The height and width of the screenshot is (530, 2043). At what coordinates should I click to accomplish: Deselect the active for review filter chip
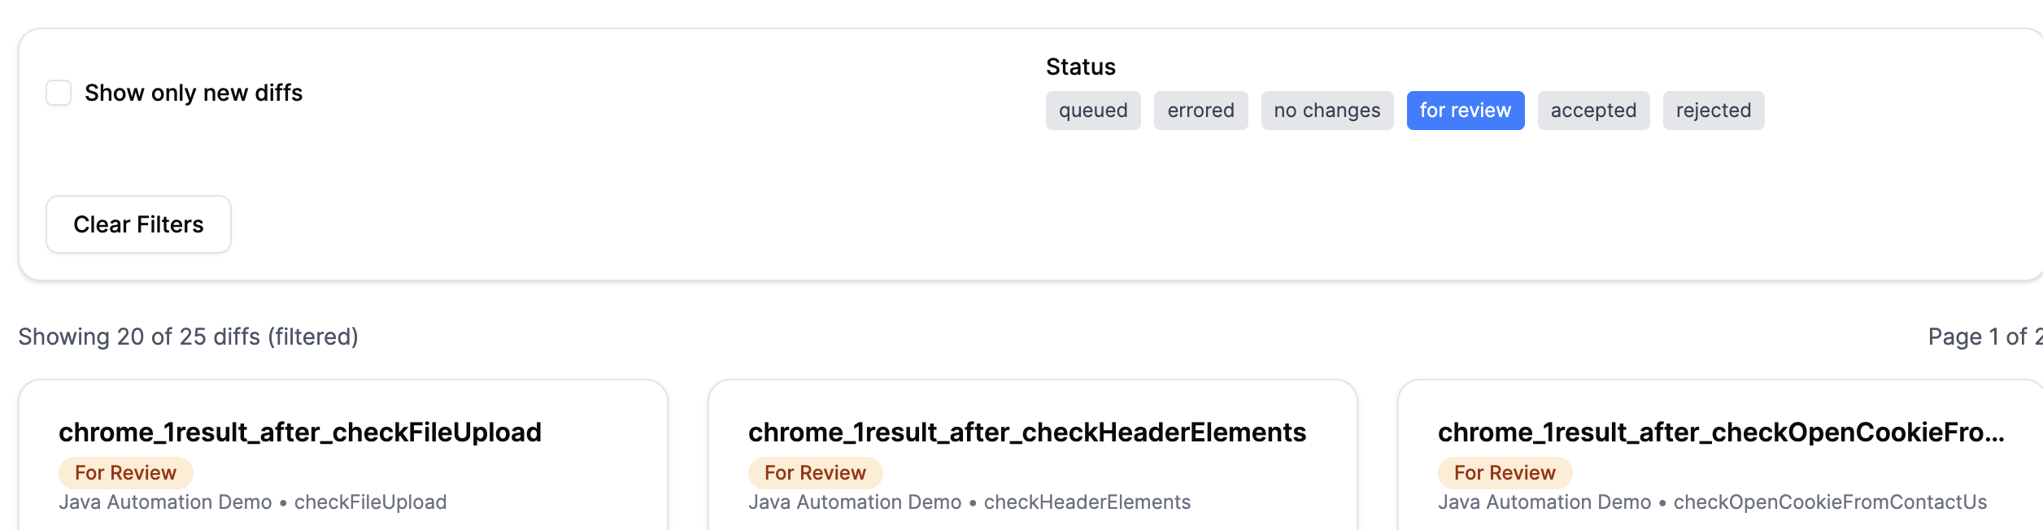click(1465, 111)
